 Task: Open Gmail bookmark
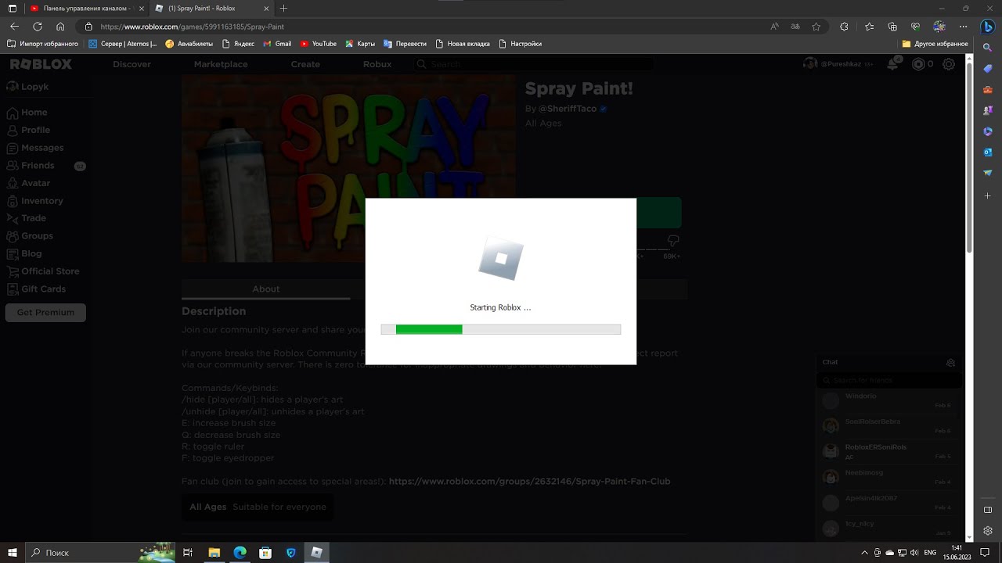click(276, 44)
